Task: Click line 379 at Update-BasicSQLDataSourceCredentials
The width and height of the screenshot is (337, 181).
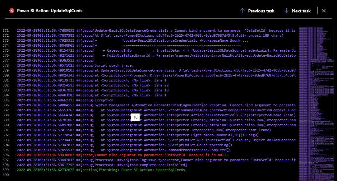Action: (x=156, y=70)
